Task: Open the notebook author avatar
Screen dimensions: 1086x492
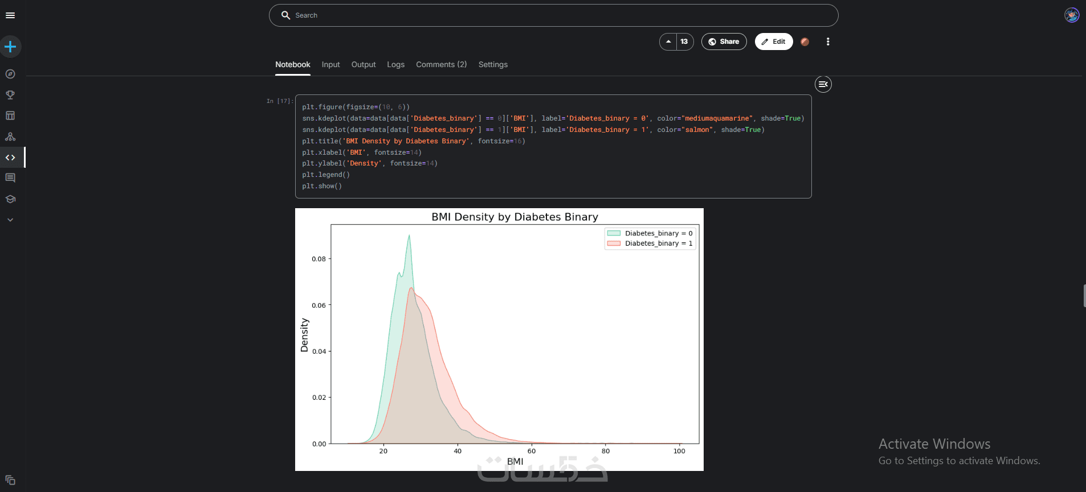Action: tap(805, 42)
